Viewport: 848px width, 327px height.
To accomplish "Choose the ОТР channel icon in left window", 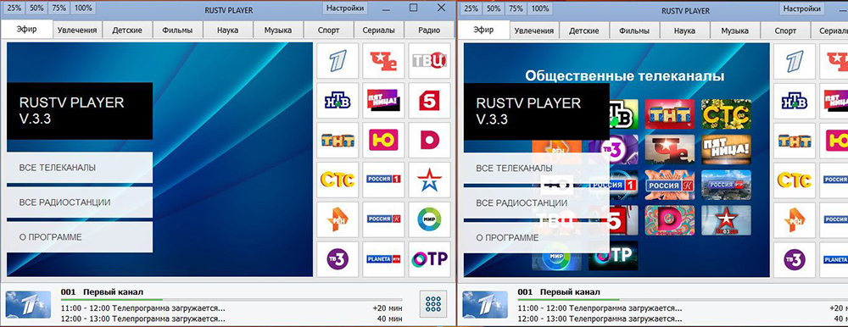I will 429,259.
